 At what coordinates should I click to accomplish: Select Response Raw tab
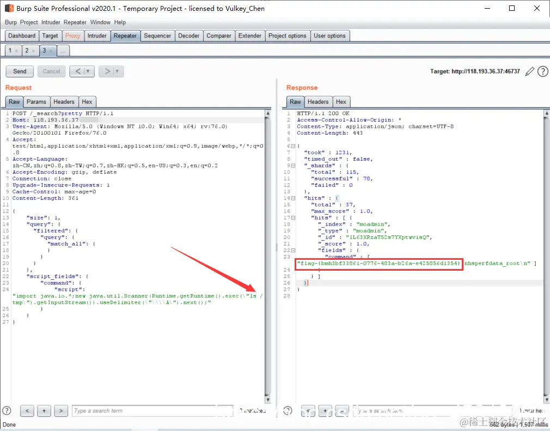[295, 102]
